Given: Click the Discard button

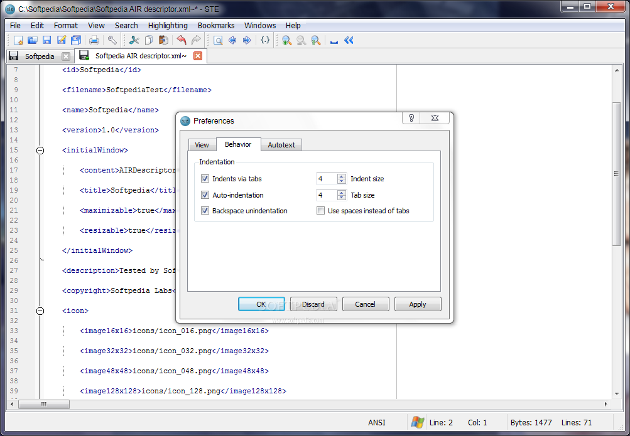Looking at the screenshot, I should point(313,304).
